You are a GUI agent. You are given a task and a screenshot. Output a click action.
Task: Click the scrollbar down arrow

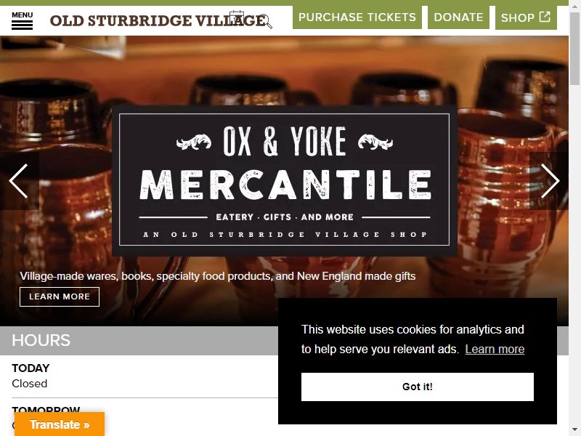(x=574, y=430)
